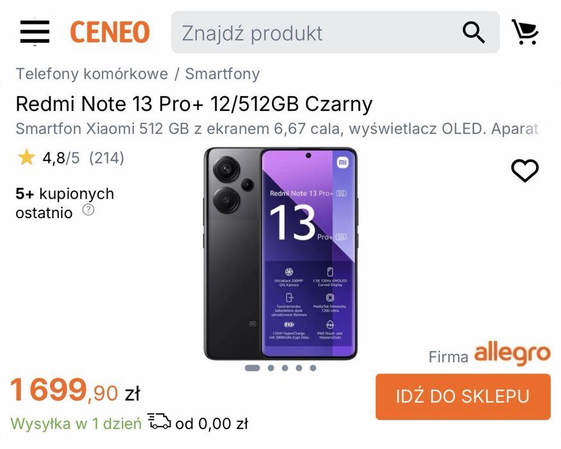Open the shopping cart
Image resolution: width=561 pixels, height=449 pixels.
click(524, 32)
